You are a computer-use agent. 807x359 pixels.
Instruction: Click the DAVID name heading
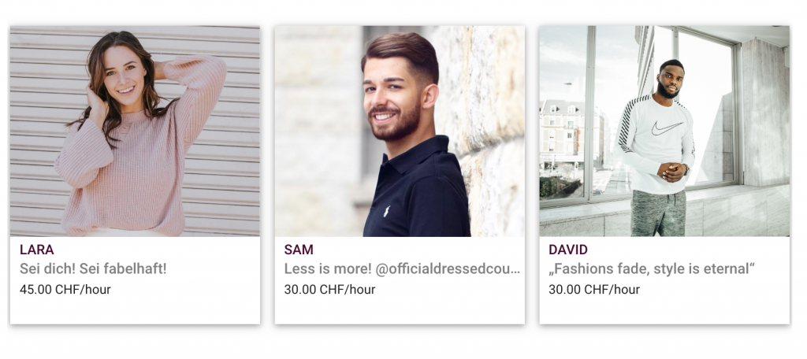pos(568,250)
